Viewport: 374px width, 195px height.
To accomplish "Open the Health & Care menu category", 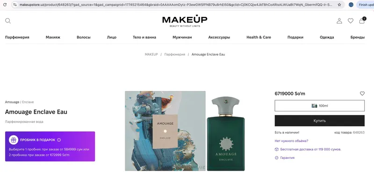I will click(259, 37).
